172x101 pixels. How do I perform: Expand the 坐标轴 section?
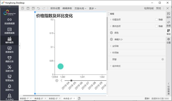point(110,46)
